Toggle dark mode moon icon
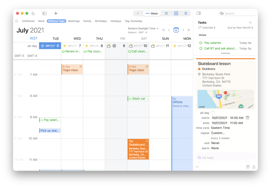Screen dimensions: 271x188 pyautogui.click(x=33, y=13)
